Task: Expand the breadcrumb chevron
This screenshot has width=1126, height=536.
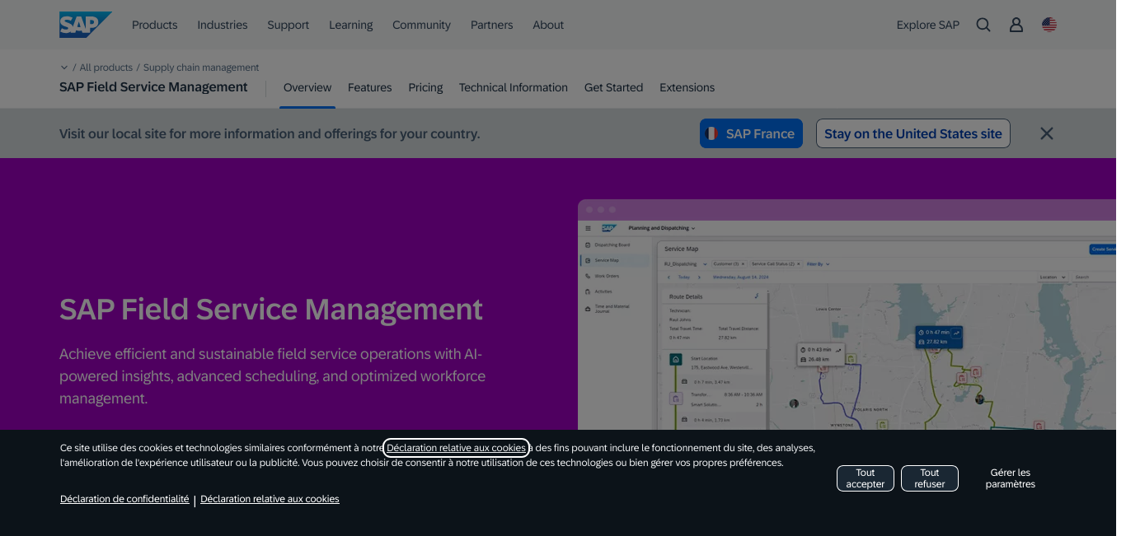Action: [64, 68]
